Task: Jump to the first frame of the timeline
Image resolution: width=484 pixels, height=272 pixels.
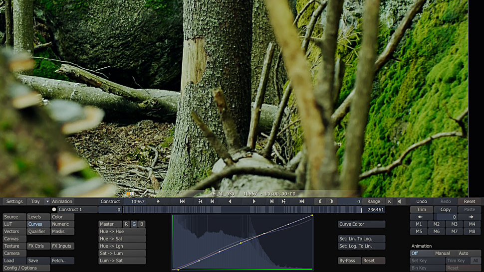Action: pyautogui.click(x=182, y=202)
